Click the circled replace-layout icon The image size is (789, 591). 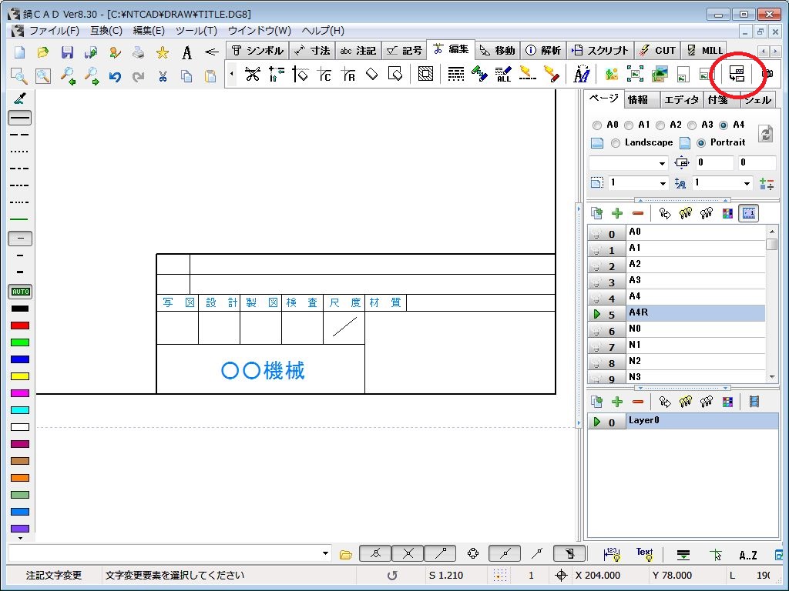(x=737, y=75)
